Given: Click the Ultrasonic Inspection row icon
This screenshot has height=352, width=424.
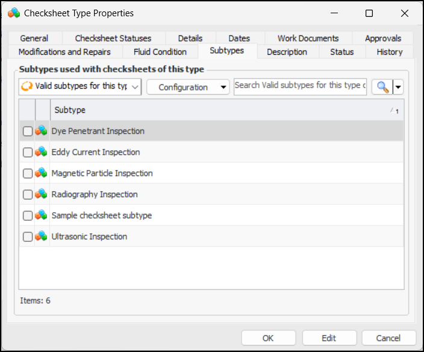Looking at the screenshot, I should (41, 236).
